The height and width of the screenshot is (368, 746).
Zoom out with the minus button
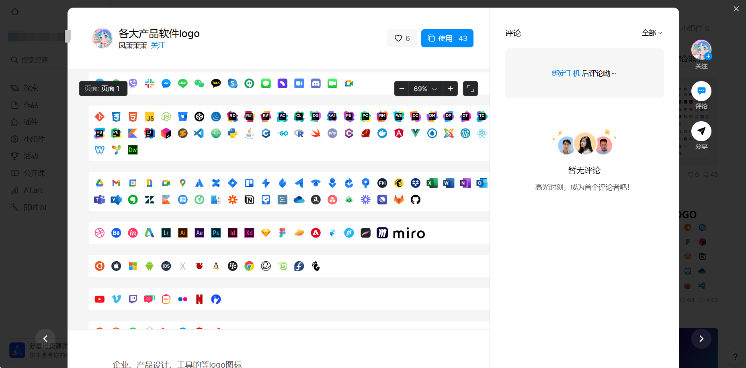click(402, 89)
